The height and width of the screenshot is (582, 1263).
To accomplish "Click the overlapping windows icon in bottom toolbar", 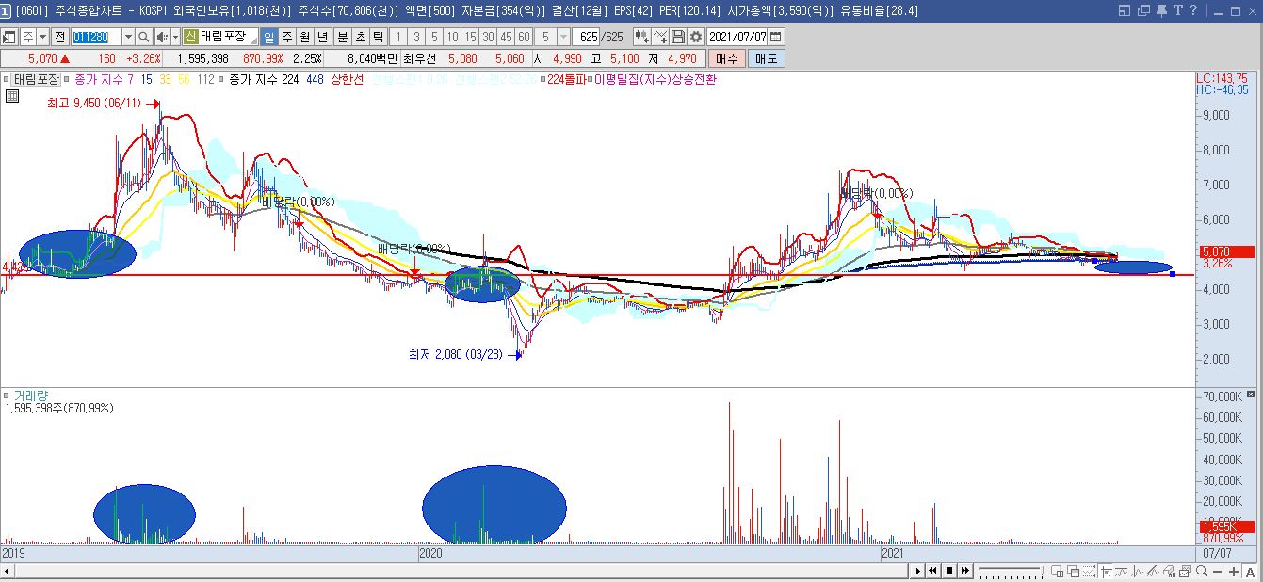I will 1073,571.
